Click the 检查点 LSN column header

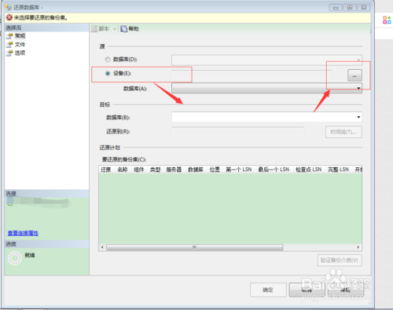[x=309, y=170]
